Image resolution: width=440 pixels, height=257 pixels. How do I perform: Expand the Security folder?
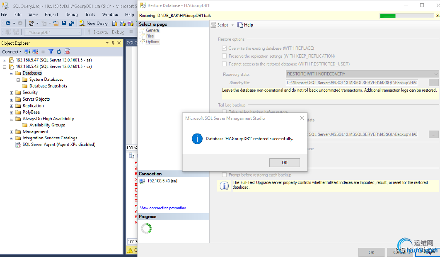pos(12,93)
